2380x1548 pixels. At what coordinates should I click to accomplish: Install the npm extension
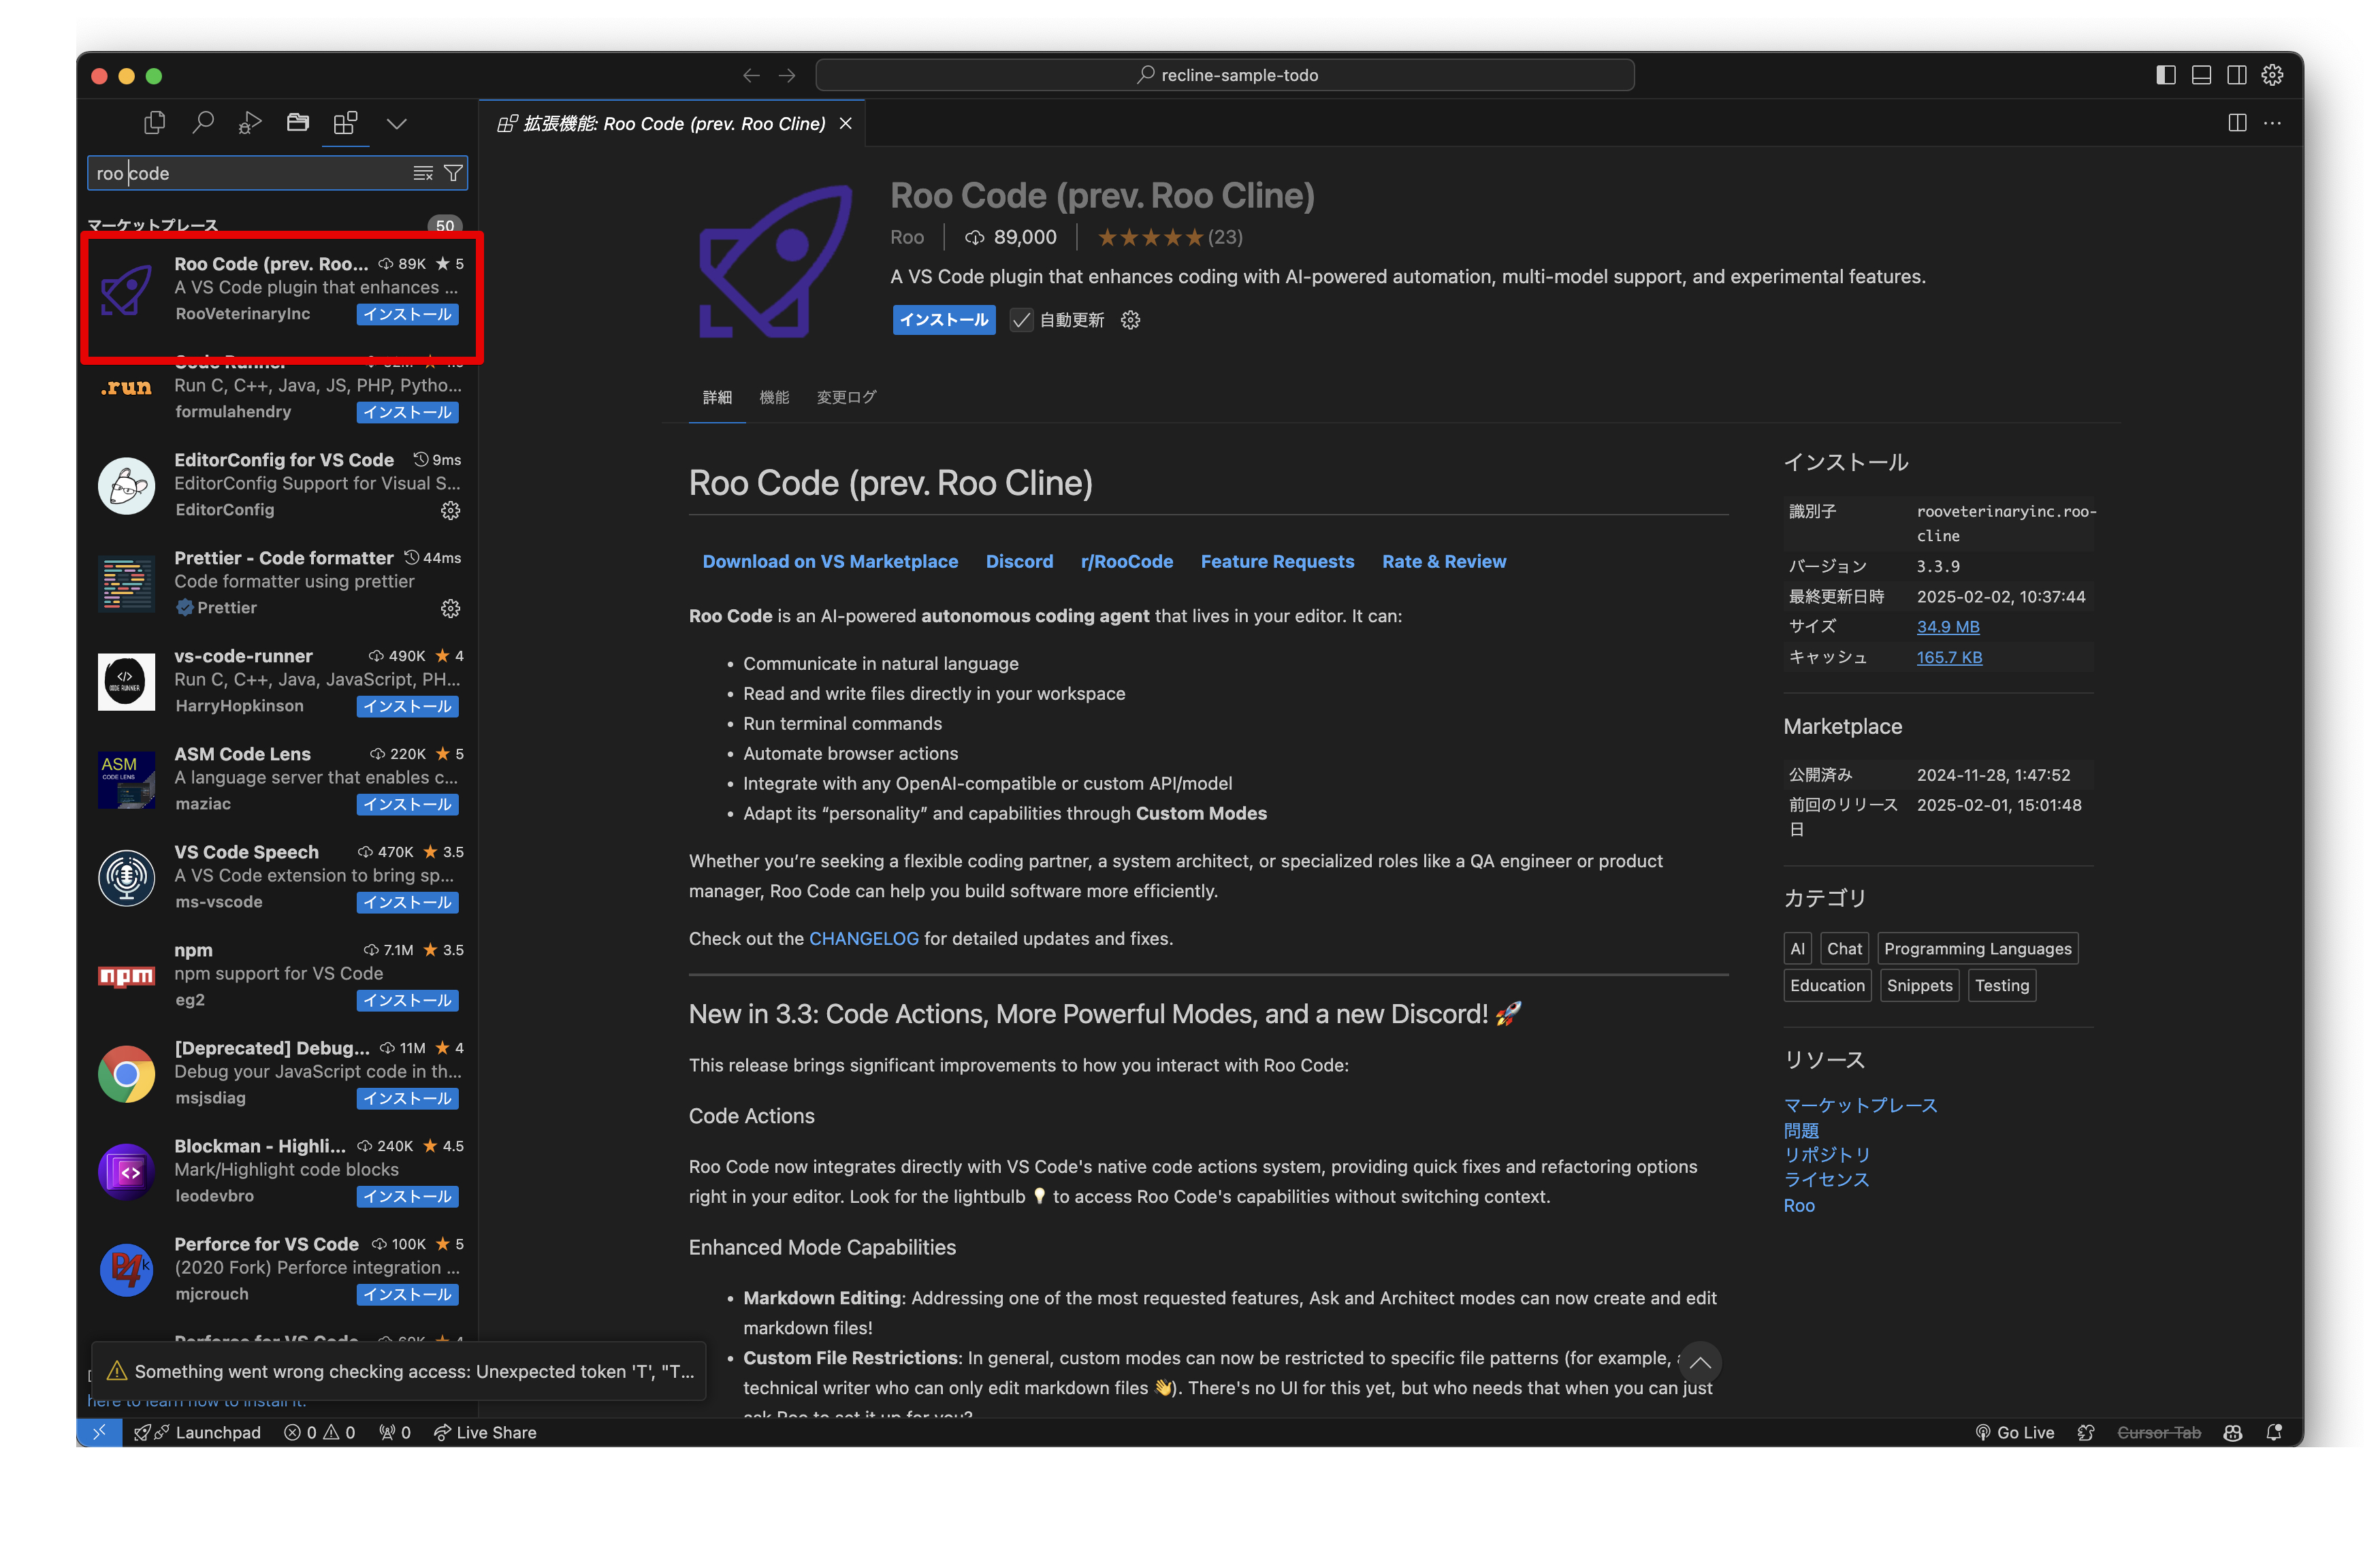click(x=408, y=1000)
